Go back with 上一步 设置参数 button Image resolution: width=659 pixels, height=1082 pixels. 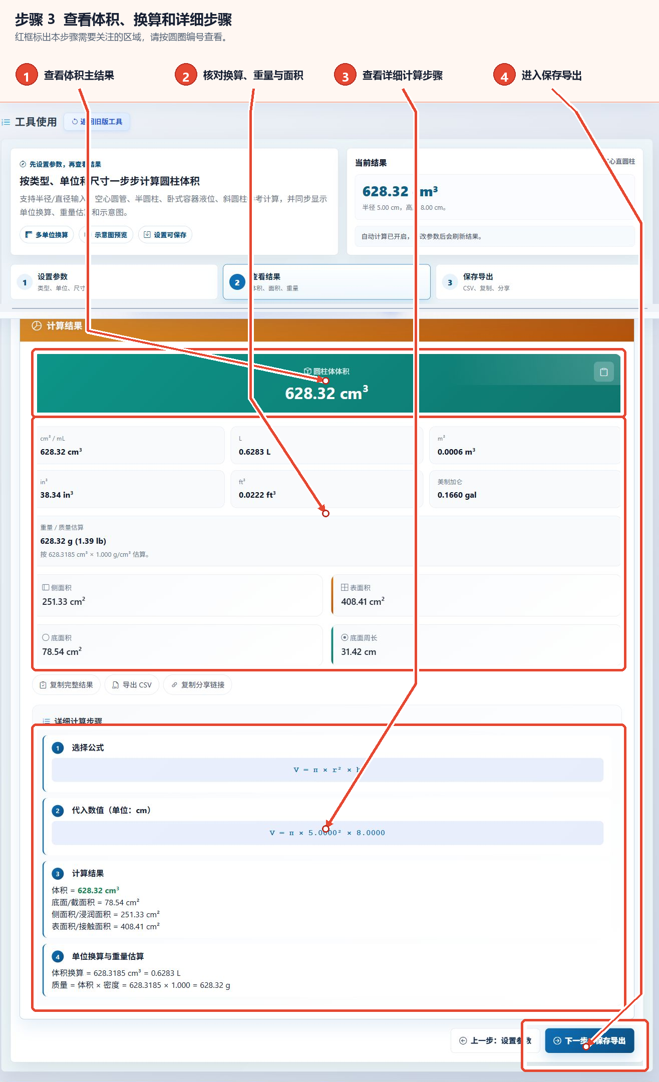pos(495,1040)
